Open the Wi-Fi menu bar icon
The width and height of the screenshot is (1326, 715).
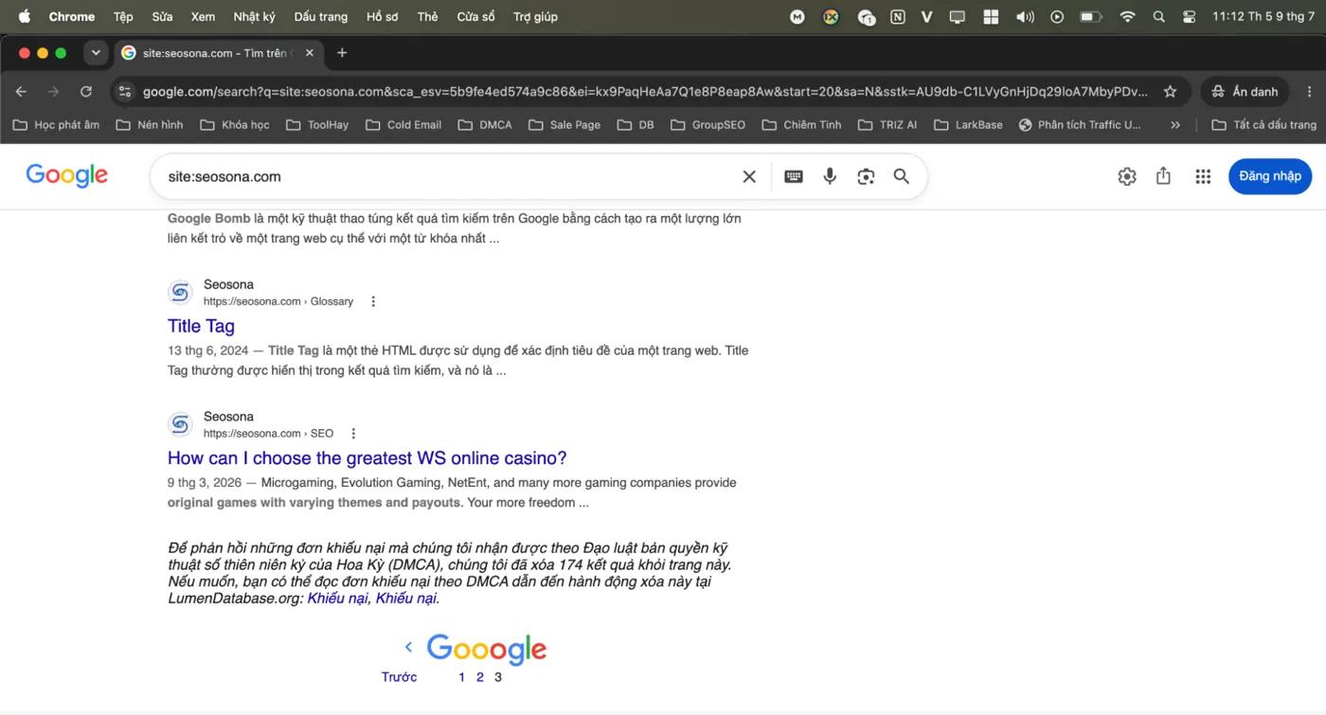[x=1127, y=16]
